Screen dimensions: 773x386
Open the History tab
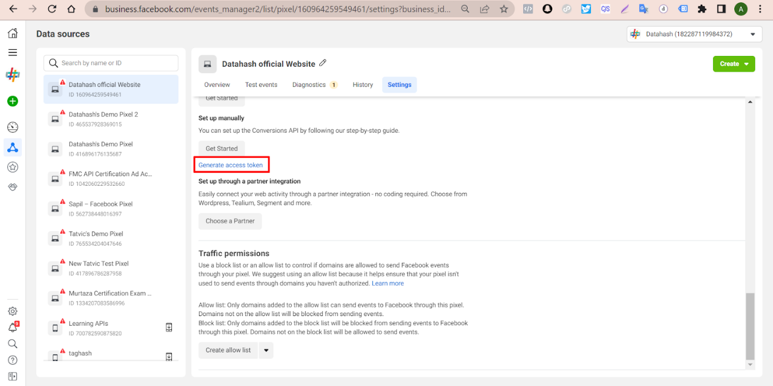click(363, 85)
